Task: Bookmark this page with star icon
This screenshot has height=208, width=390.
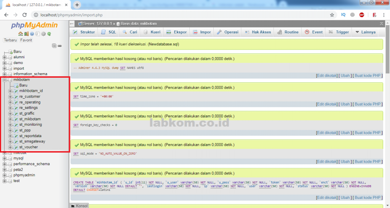Action: click(332, 15)
